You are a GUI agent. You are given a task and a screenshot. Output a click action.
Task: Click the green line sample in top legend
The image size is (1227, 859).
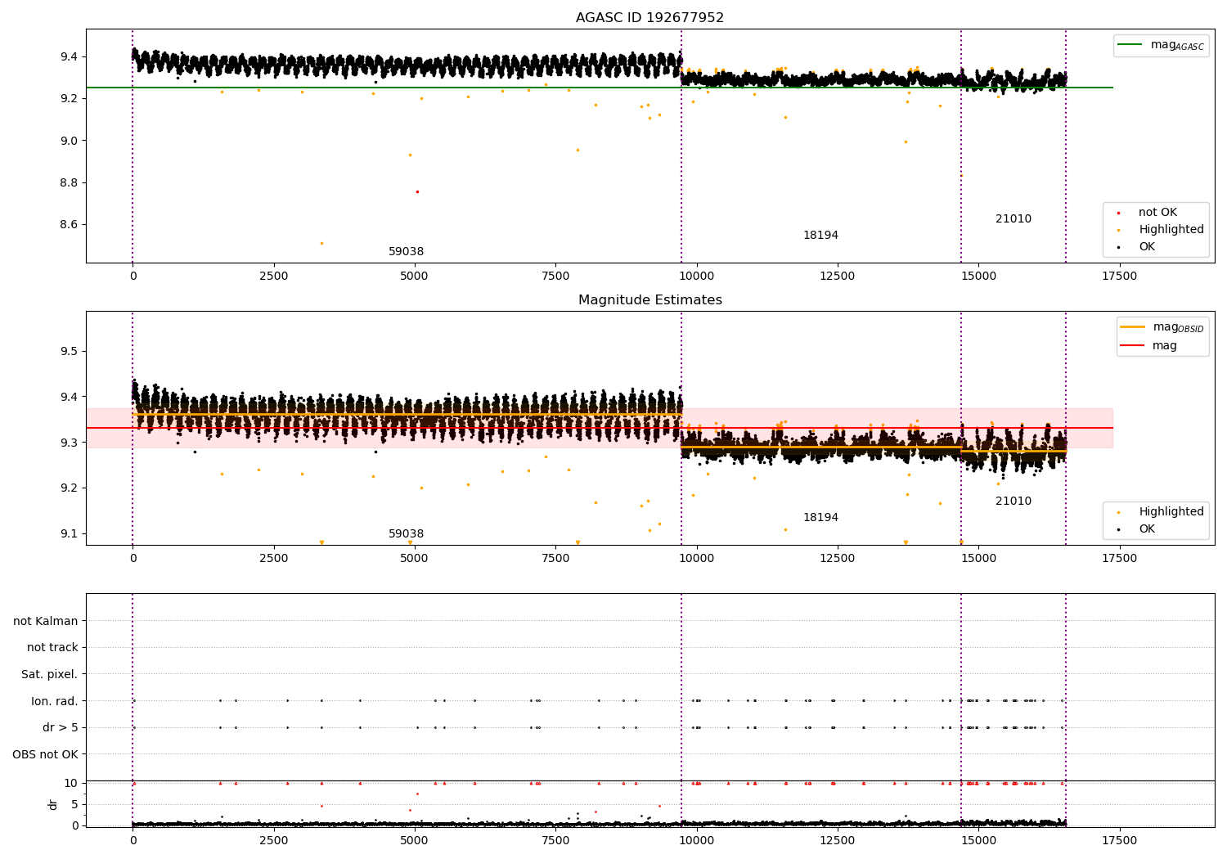tap(1130, 45)
